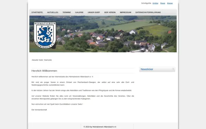The height and width of the screenshot is (129, 206).
Task: Click the village panorama header image
Action: 103,34
